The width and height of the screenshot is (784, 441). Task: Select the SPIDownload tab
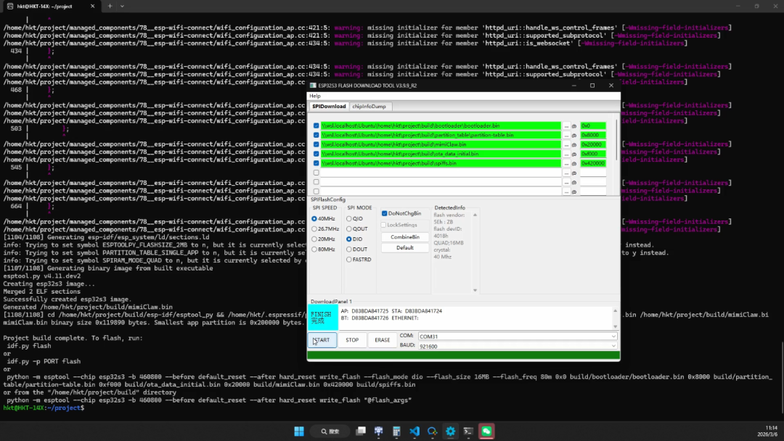click(329, 107)
